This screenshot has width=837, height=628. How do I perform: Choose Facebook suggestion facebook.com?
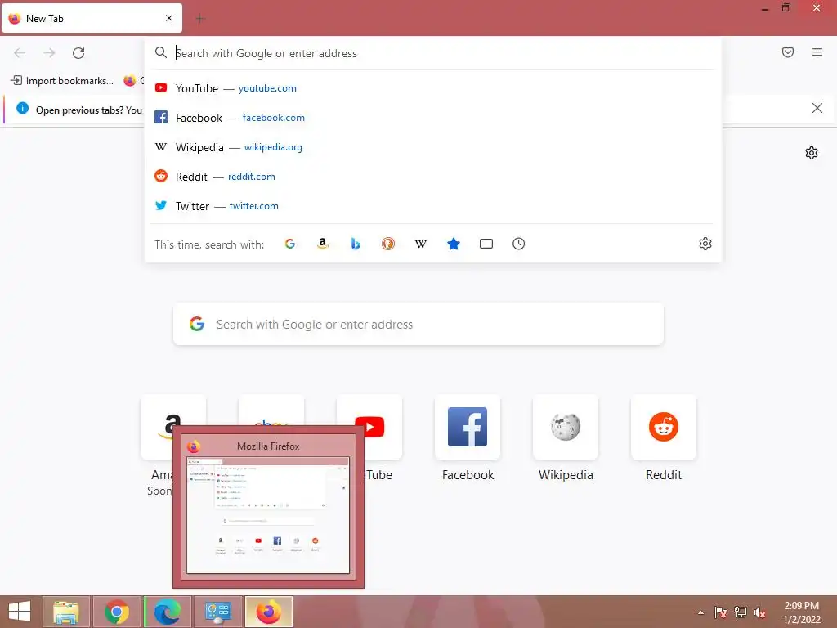click(433, 118)
